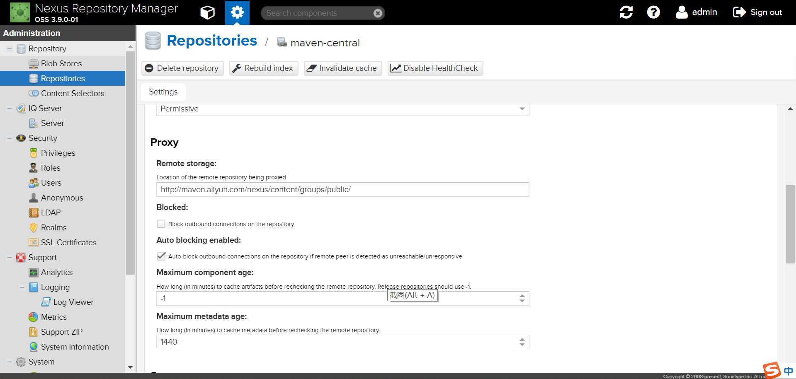Click the Anonymous user icon
Viewport: 796px width, 379px height.
pyautogui.click(x=33, y=198)
